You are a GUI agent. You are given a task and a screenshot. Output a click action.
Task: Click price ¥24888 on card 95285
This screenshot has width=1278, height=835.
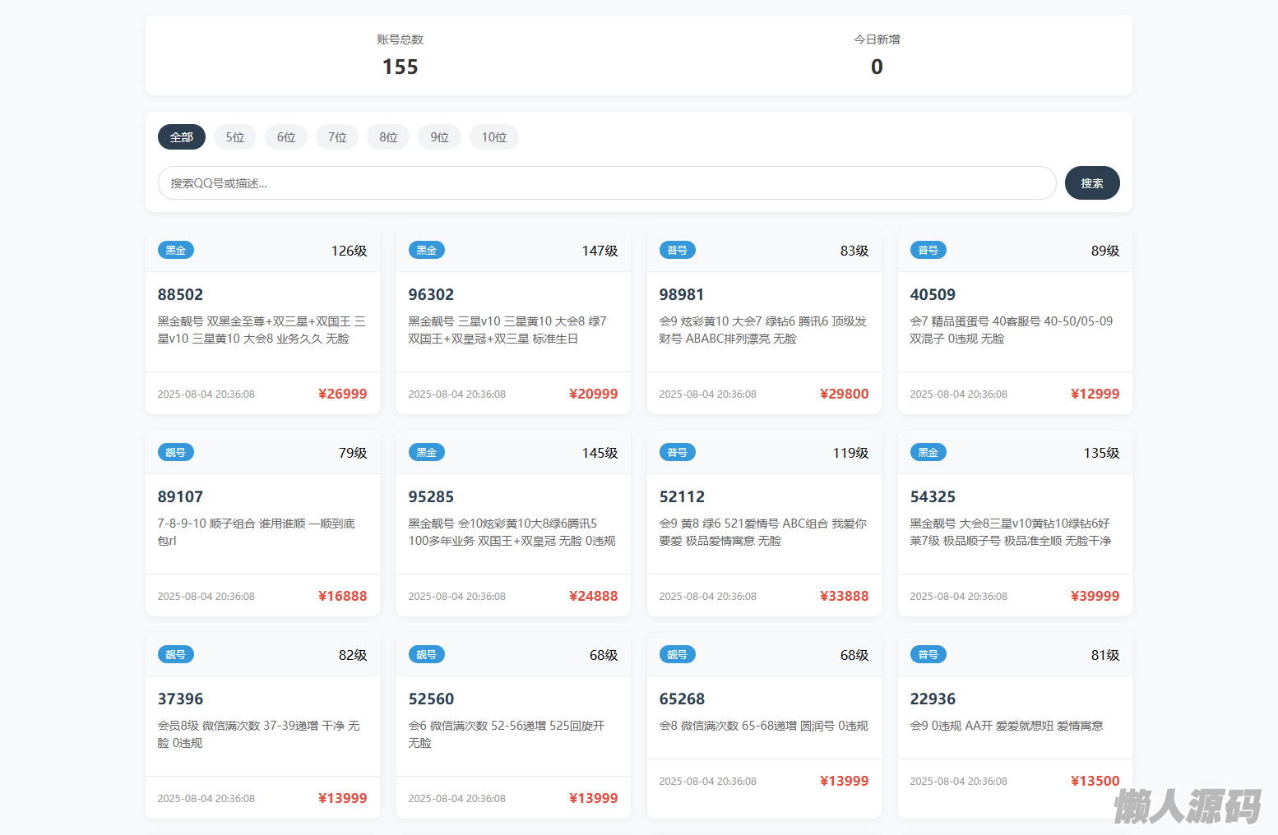593,596
